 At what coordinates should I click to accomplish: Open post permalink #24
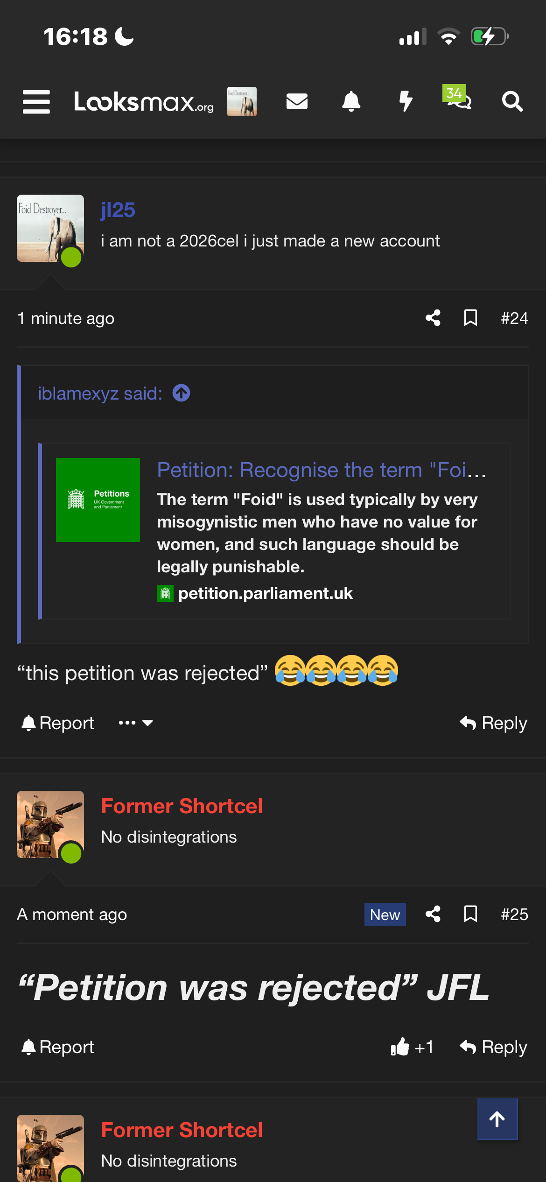pyautogui.click(x=514, y=318)
